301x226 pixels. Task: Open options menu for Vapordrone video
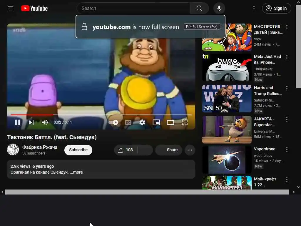(287, 149)
